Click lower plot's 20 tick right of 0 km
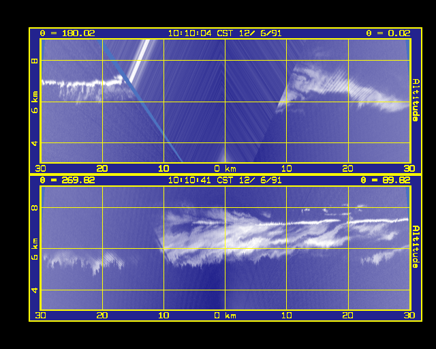 point(348,316)
